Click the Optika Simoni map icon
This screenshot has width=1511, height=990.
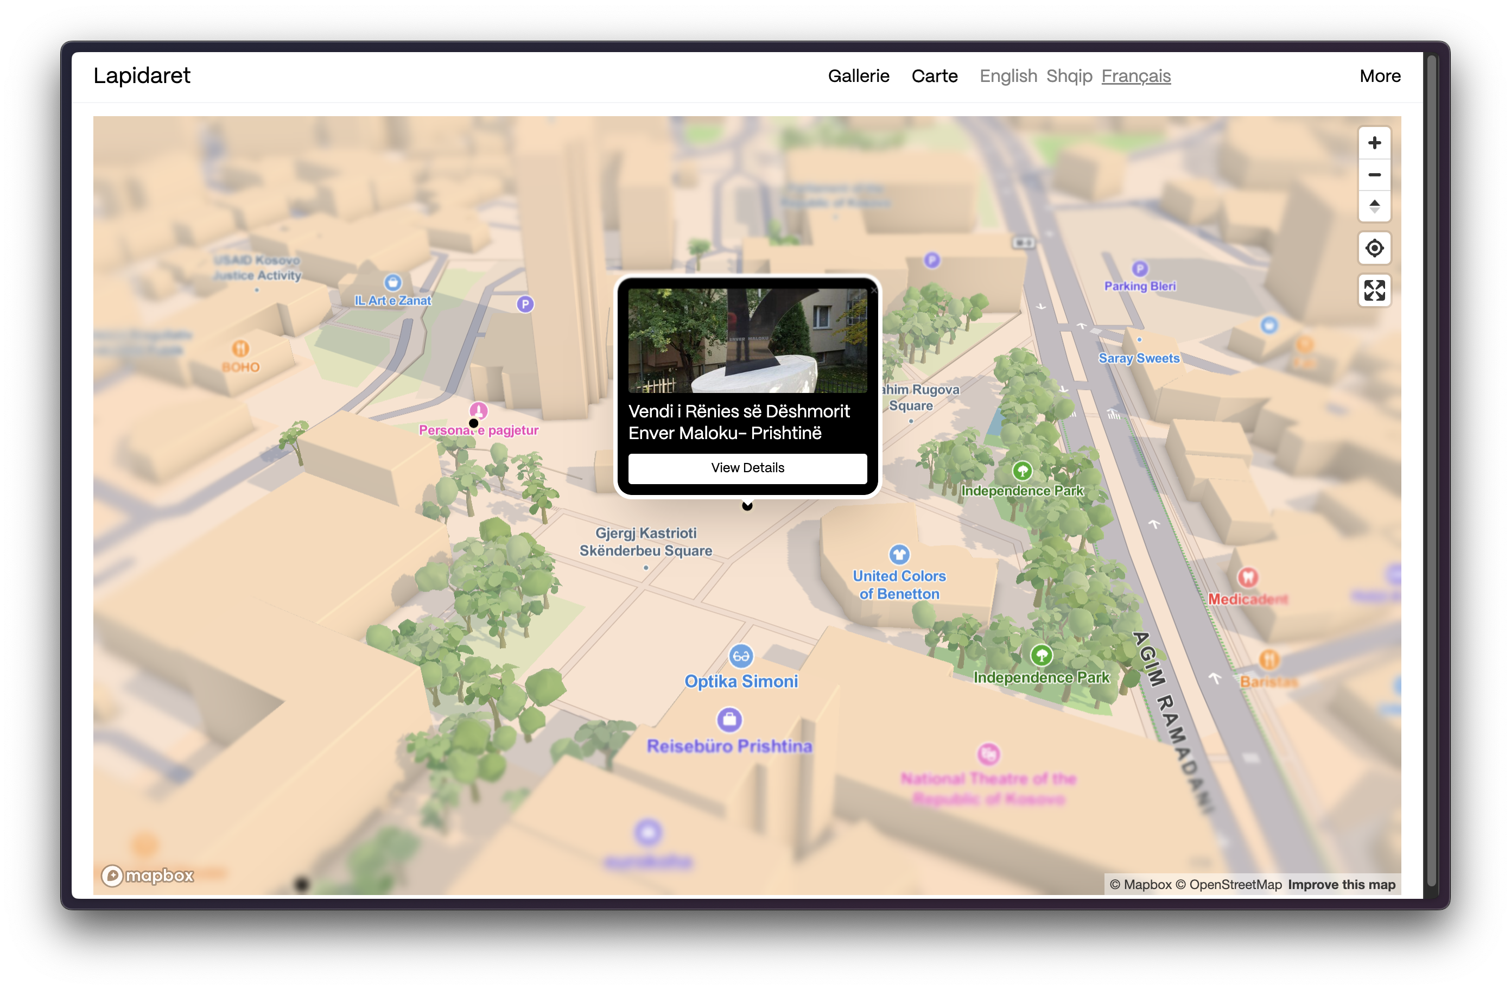click(x=740, y=656)
